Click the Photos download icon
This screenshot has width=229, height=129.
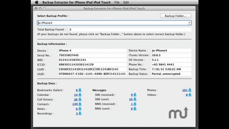click(190, 90)
